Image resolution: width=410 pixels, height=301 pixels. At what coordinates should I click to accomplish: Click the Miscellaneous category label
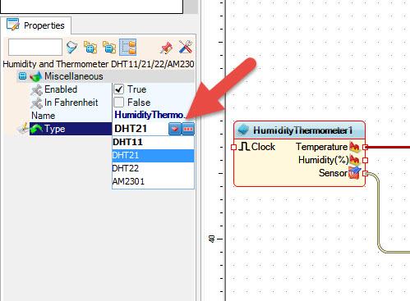click(74, 76)
